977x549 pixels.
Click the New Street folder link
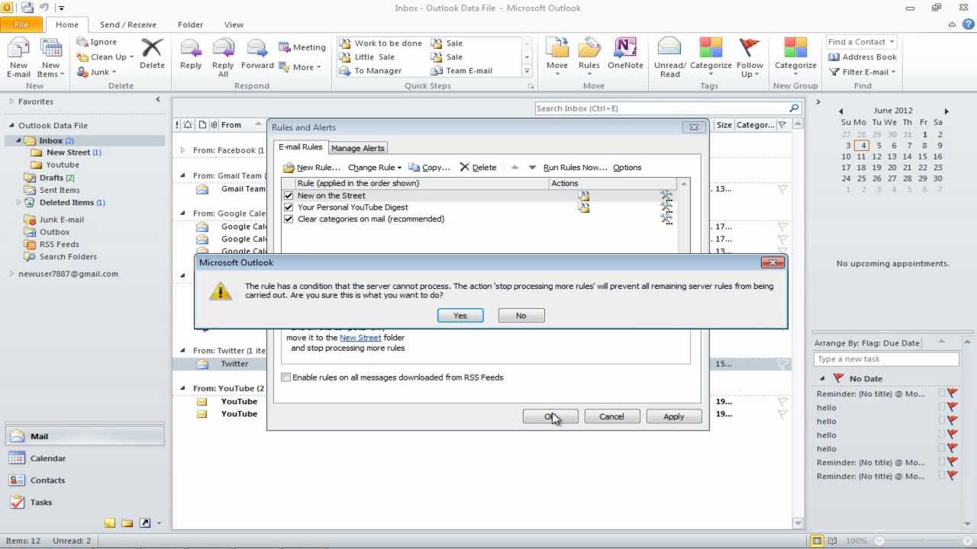pos(360,338)
